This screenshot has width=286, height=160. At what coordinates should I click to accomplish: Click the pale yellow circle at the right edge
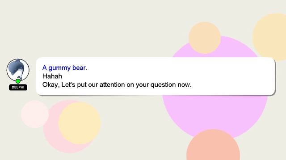[x=269, y=37]
